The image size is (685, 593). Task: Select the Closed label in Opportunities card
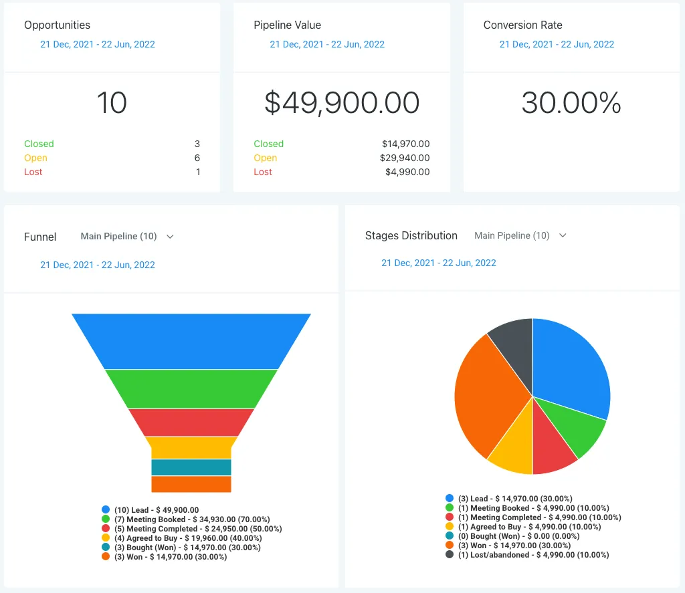(39, 144)
